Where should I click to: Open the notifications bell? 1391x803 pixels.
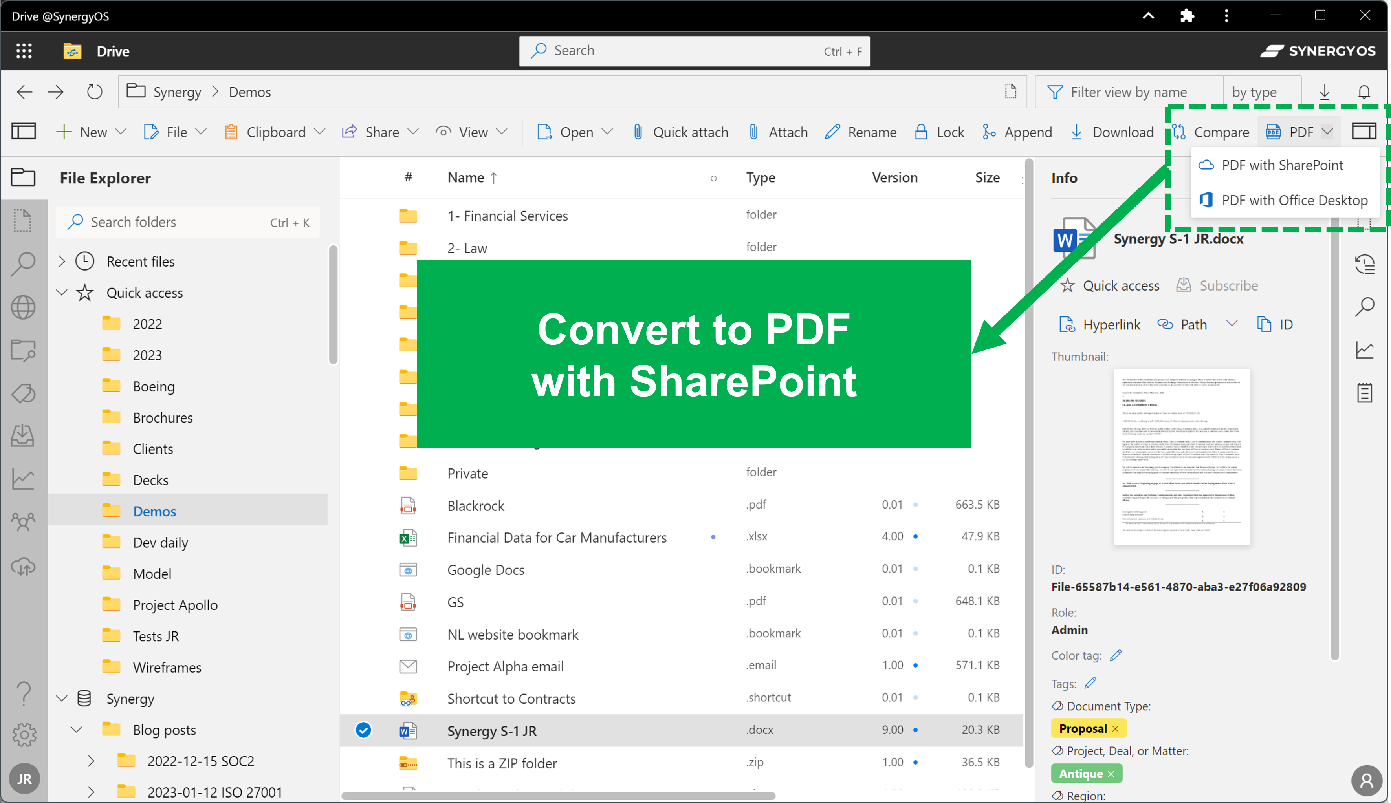point(1364,91)
